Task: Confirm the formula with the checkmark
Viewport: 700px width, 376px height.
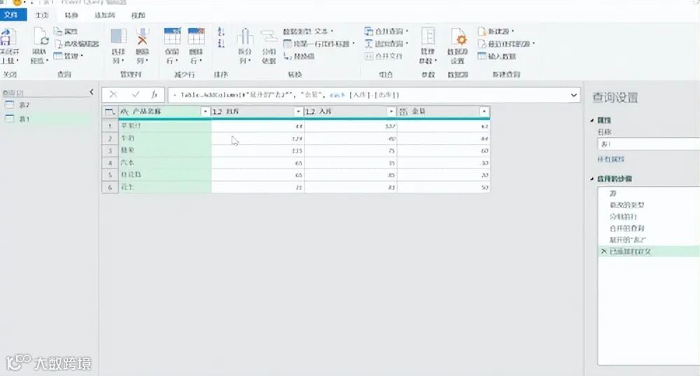Action: (136, 94)
